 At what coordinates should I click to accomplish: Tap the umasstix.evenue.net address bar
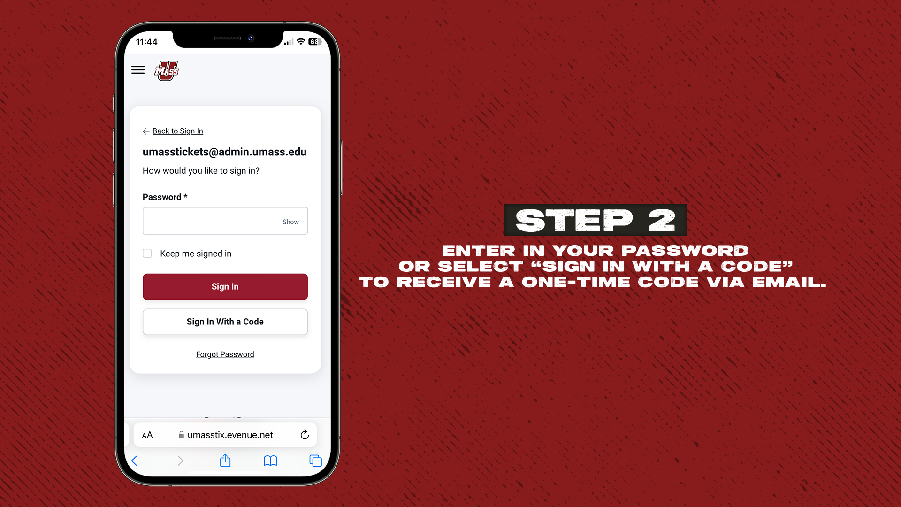click(225, 435)
